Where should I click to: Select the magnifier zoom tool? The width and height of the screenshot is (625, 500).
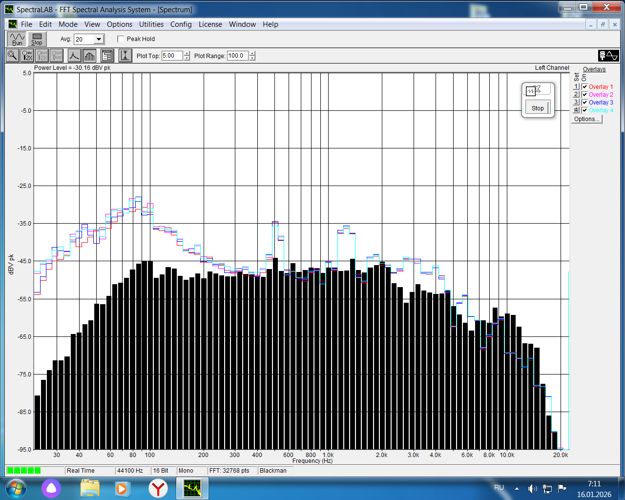coord(12,56)
